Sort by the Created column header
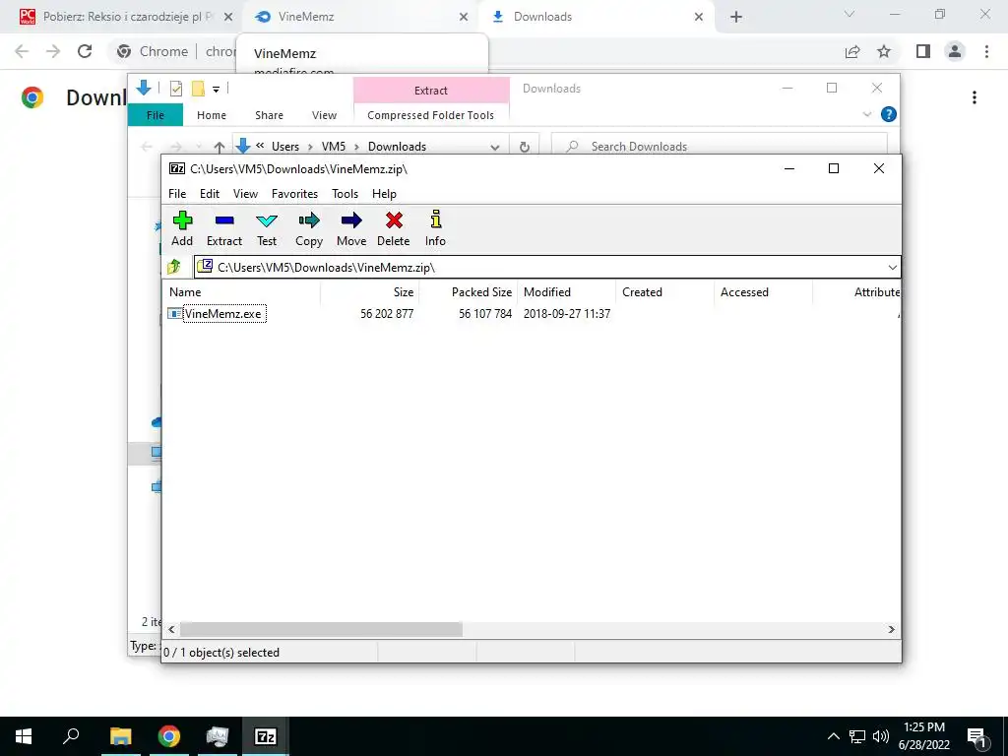Screen dimensions: 1008x756 [664, 291]
